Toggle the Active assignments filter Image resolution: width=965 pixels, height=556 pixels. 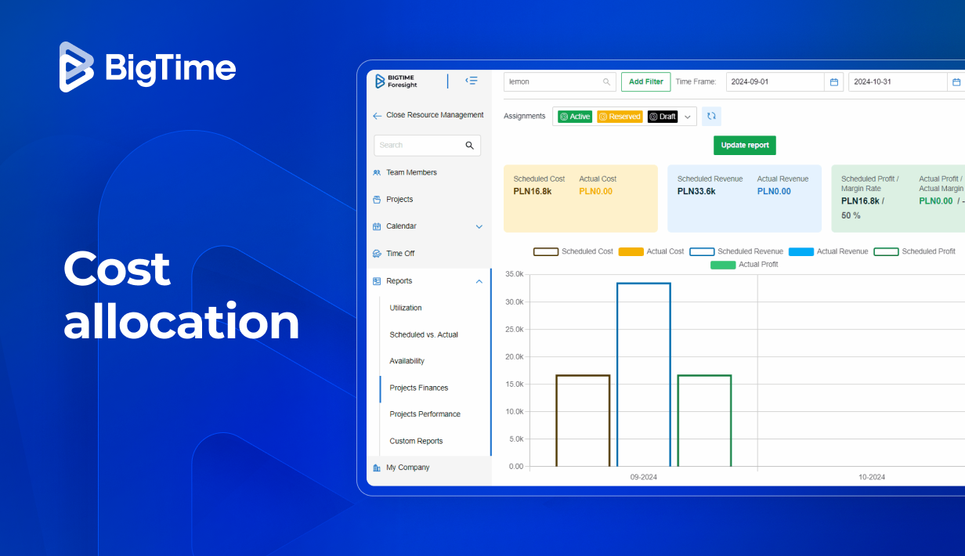coord(575,117)
